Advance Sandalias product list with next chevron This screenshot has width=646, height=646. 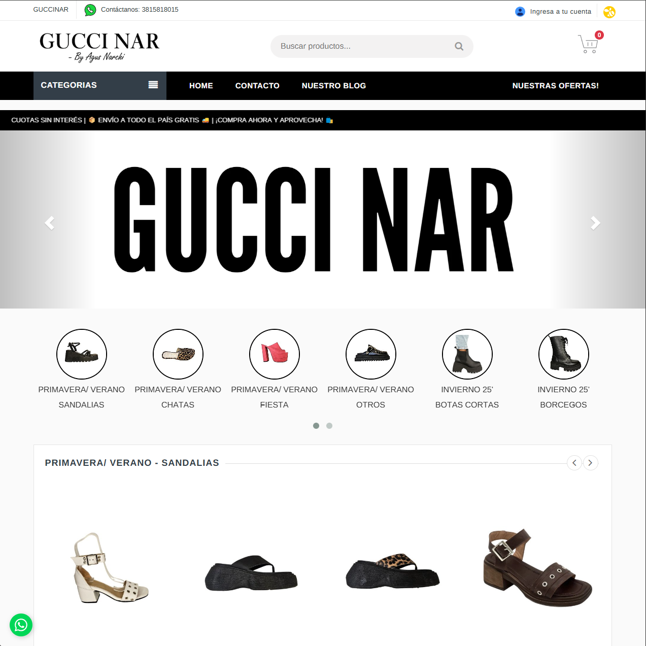[591, 463]
